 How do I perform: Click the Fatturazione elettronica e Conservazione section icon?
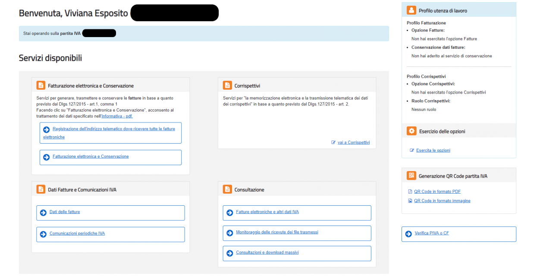[41, 85]
